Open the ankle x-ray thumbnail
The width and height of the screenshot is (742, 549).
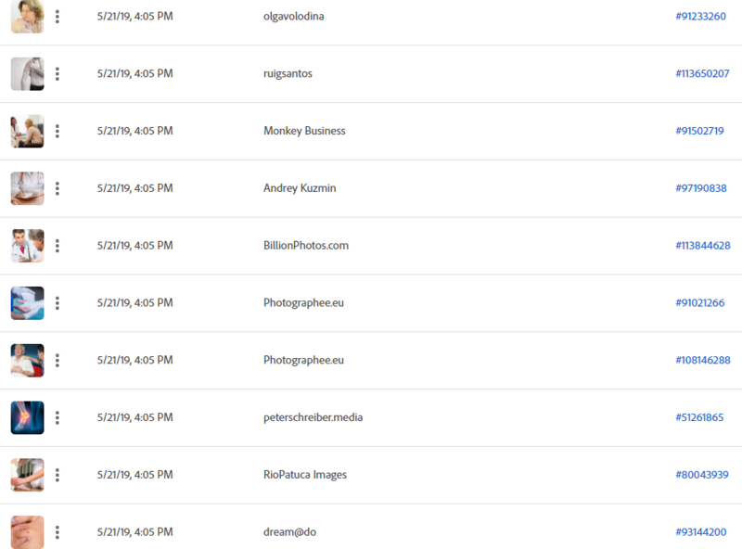[28, 417]
